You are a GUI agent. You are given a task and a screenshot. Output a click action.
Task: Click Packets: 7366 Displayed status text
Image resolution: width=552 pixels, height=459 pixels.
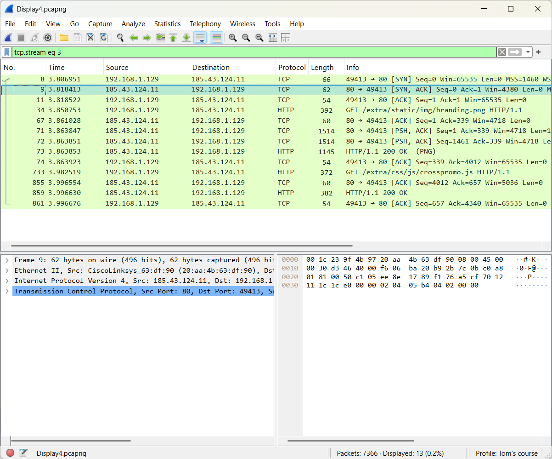(390, 453)
